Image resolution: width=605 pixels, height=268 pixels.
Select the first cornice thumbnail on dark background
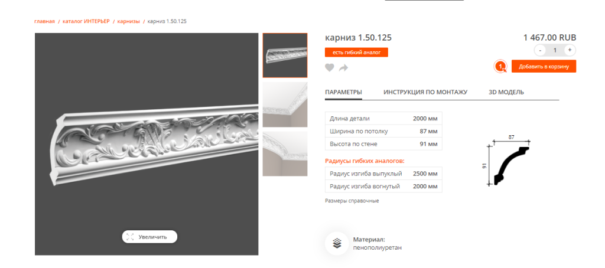tap(285, 55)
